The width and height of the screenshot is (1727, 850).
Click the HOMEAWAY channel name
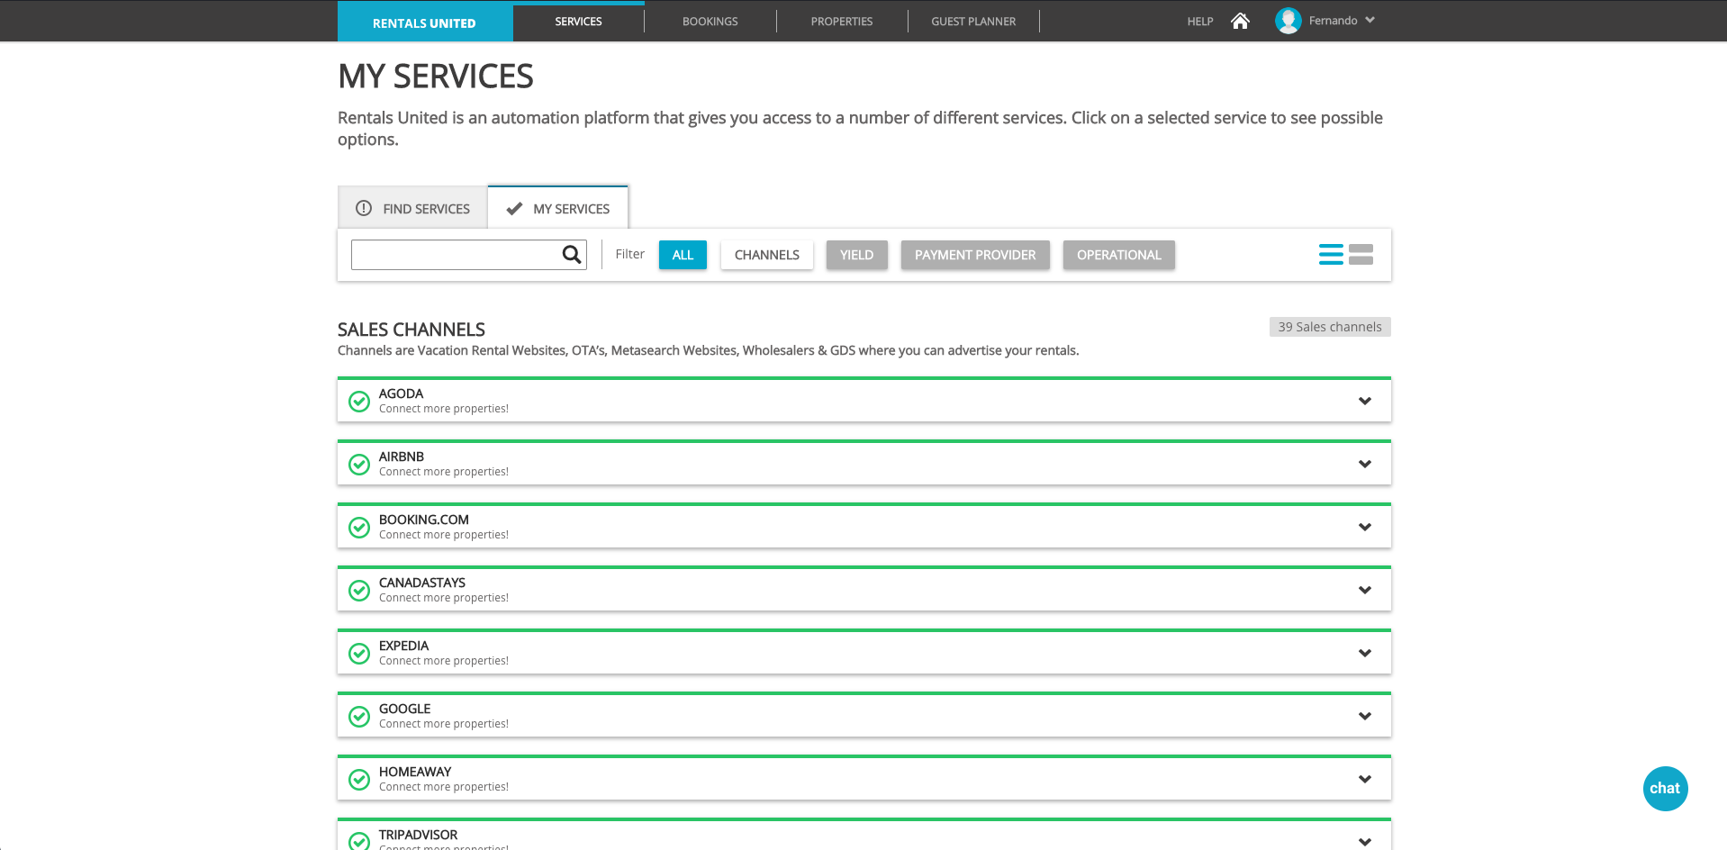[415, 772]
